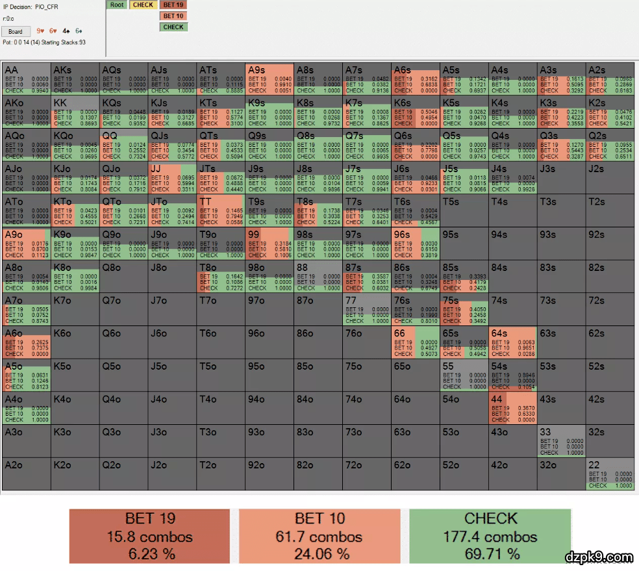Image resolution: width=639 pixels, height=571 pixels.
Task: Click the A6o hand cell
Action: [26, 342]
